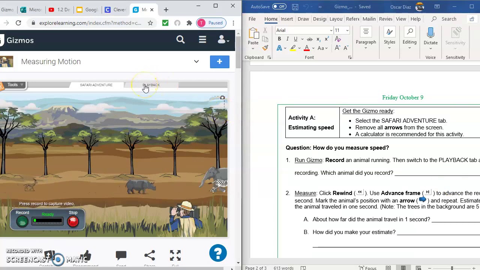Apply yellow text highlight color
The height and width of the screenshot is (270, 480).
[x=293, y=48]
